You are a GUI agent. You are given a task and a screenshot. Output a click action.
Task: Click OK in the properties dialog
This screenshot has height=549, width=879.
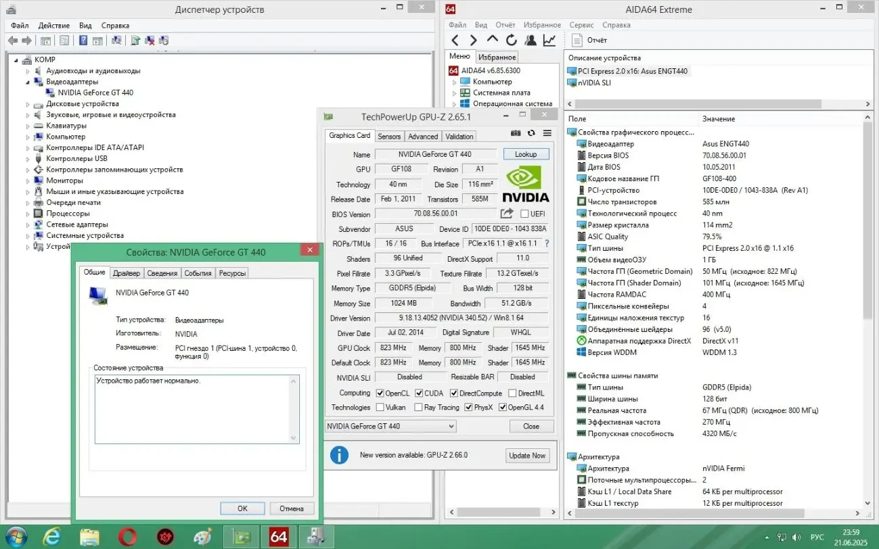pos(242,508)
